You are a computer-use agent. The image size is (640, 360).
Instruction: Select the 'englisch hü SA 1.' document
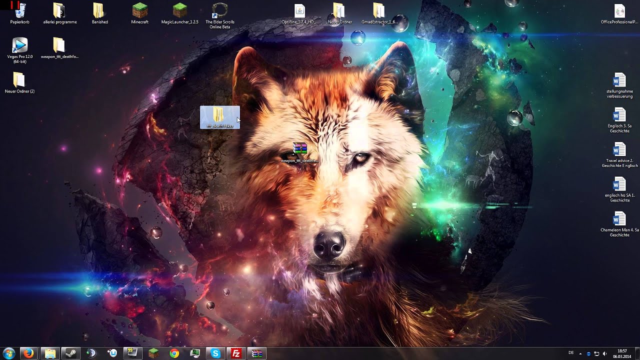619,189
